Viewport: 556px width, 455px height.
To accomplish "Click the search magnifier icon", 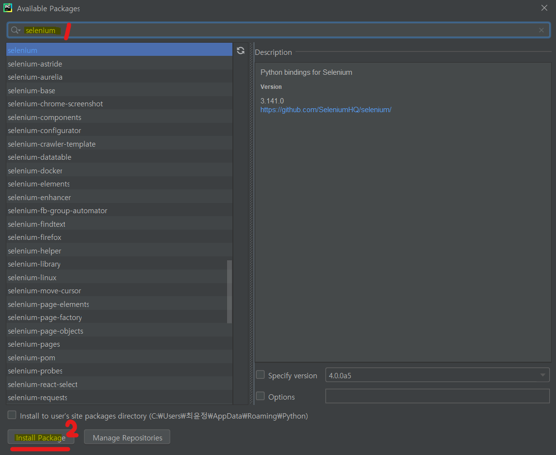I will click(x=15, y=30).
